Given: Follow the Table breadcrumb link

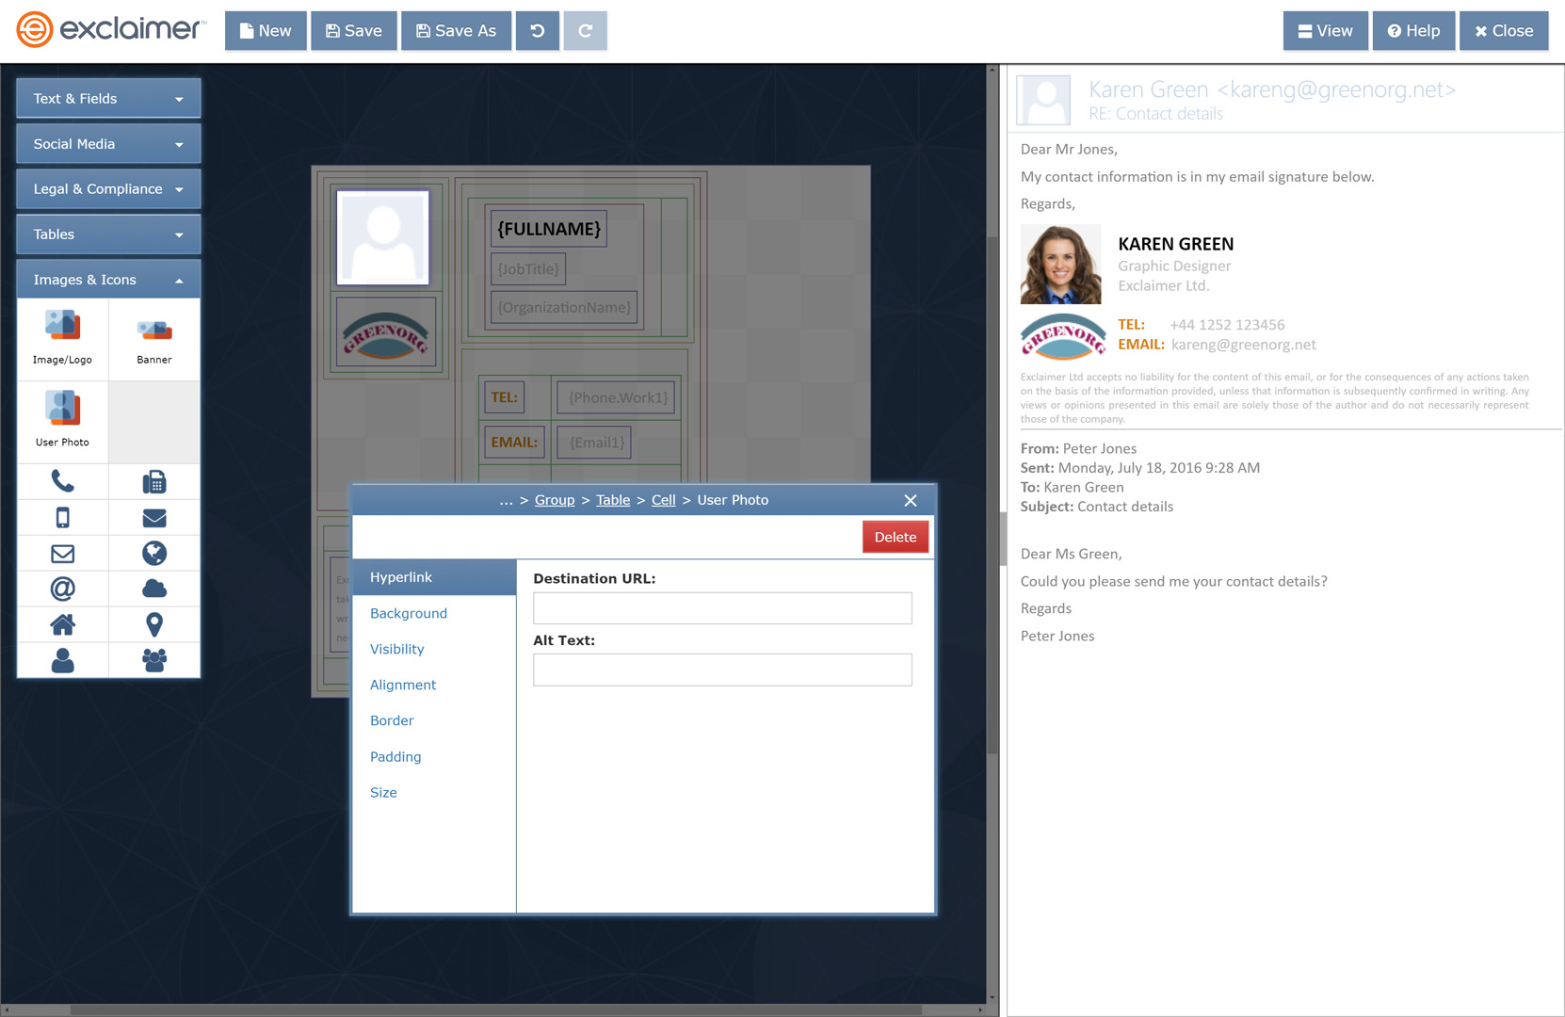Looking at the screenshot, I should coord(613,500).
